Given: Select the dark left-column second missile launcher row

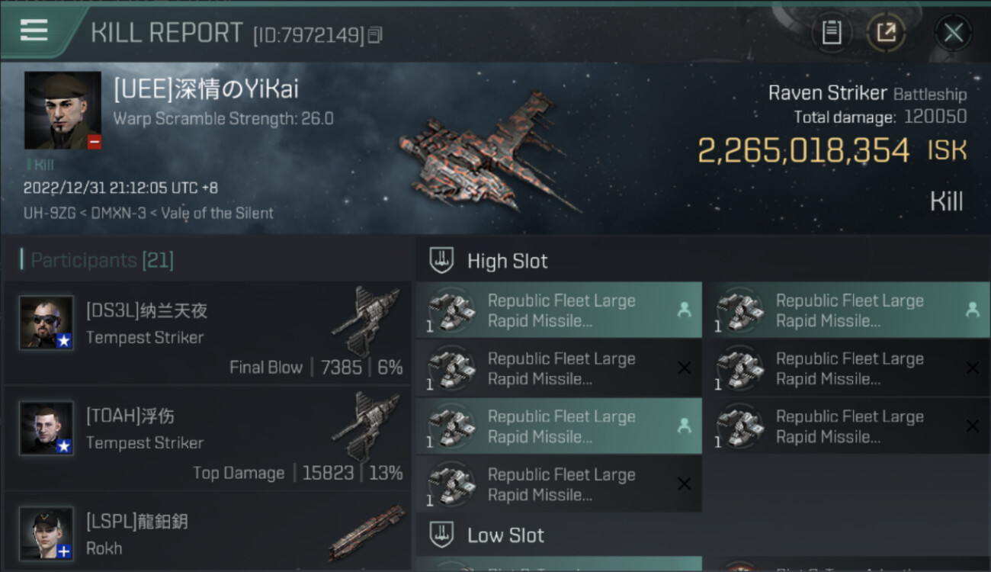Looking at the screenshot, I should [x=559, y=368].
